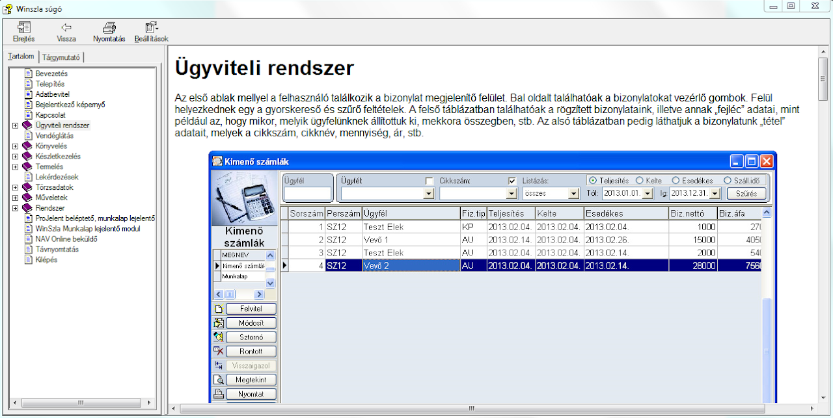Click the new-document icon left of Felvitel

coord(219,309)
